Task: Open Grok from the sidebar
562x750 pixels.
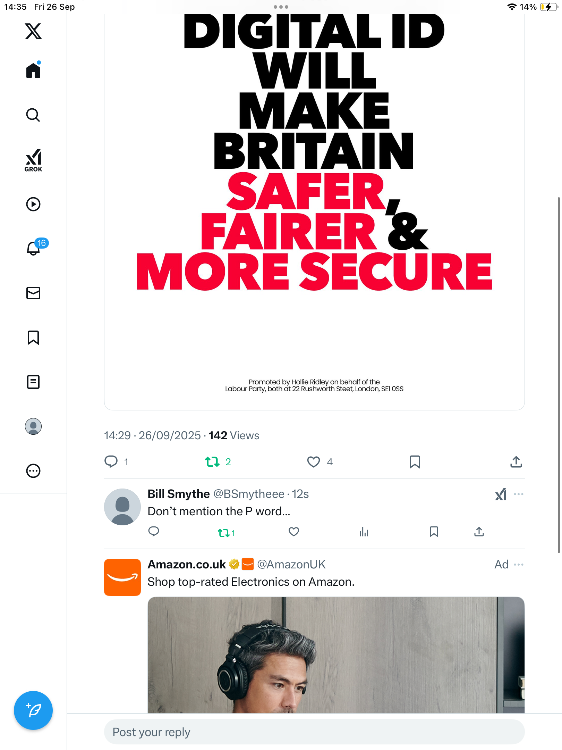Action: click(x=33, y=160)
